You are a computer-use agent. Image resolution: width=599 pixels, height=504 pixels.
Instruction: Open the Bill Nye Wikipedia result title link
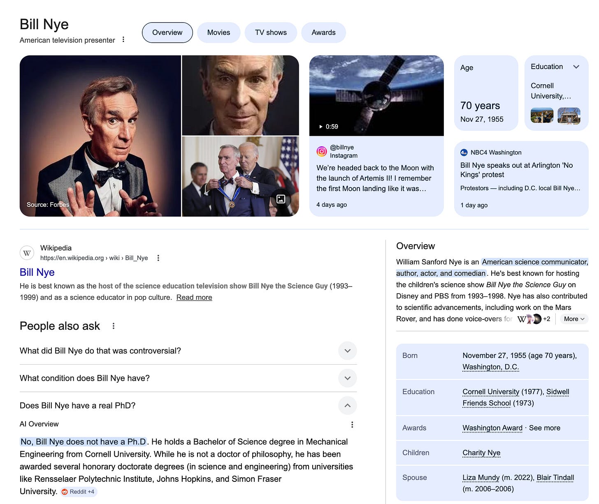point(37,272)
